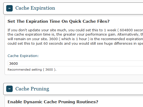Click the "Cache Expiration:" field label
Image resolution: width=143 pixels, height=107 pixels.
tap(23, 56)
